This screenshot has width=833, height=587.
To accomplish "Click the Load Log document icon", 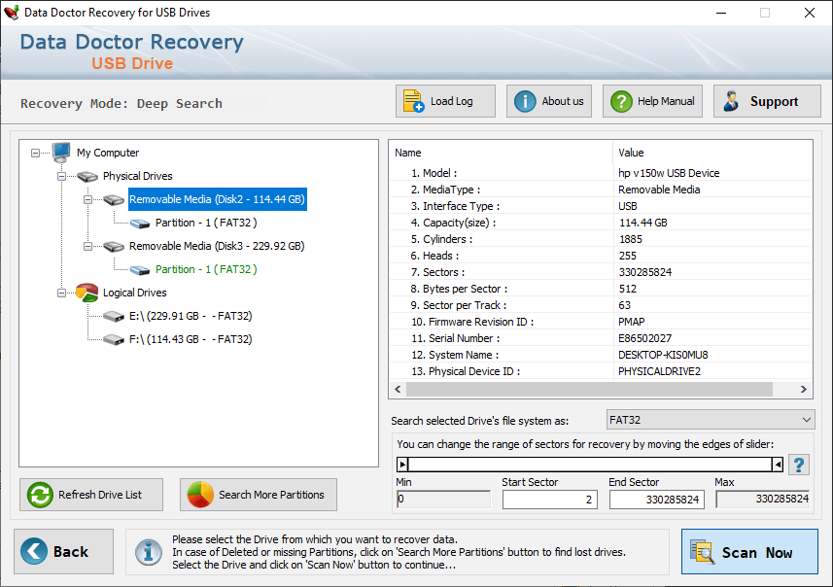I will click(413, 101).
